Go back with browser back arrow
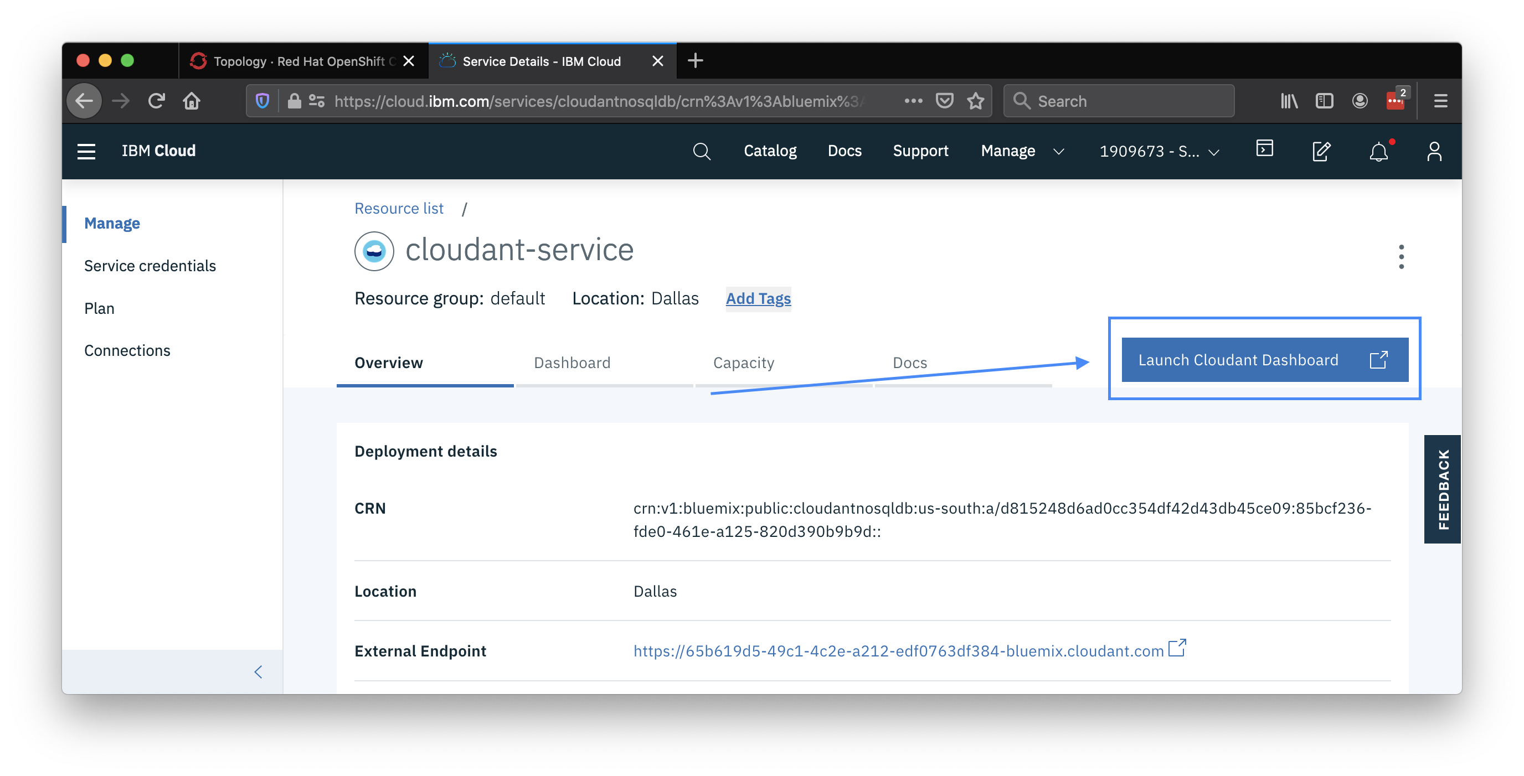 pos(84,101)
